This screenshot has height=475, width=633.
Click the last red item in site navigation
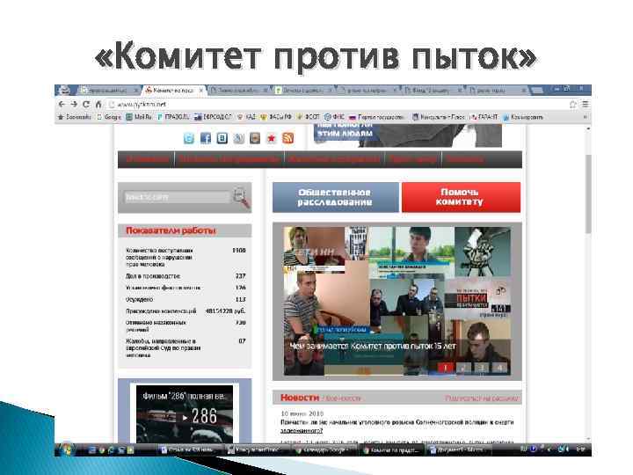(x=464, y=159)
